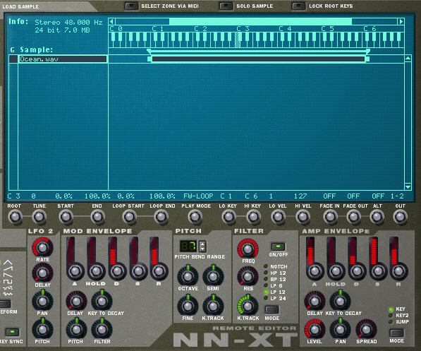The height and width of the screenshot is (351, 421).
Task: Select the Ocean.wav sample row
Action: [63, 59]
